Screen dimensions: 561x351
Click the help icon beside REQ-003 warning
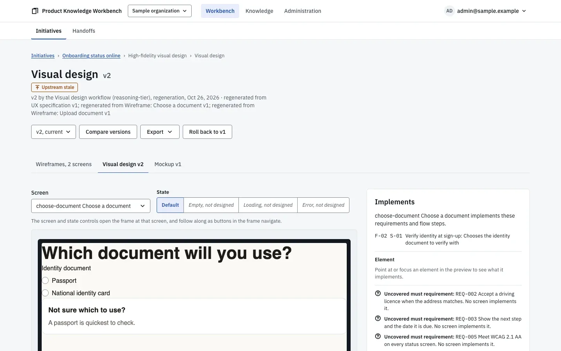coord(378,319)
